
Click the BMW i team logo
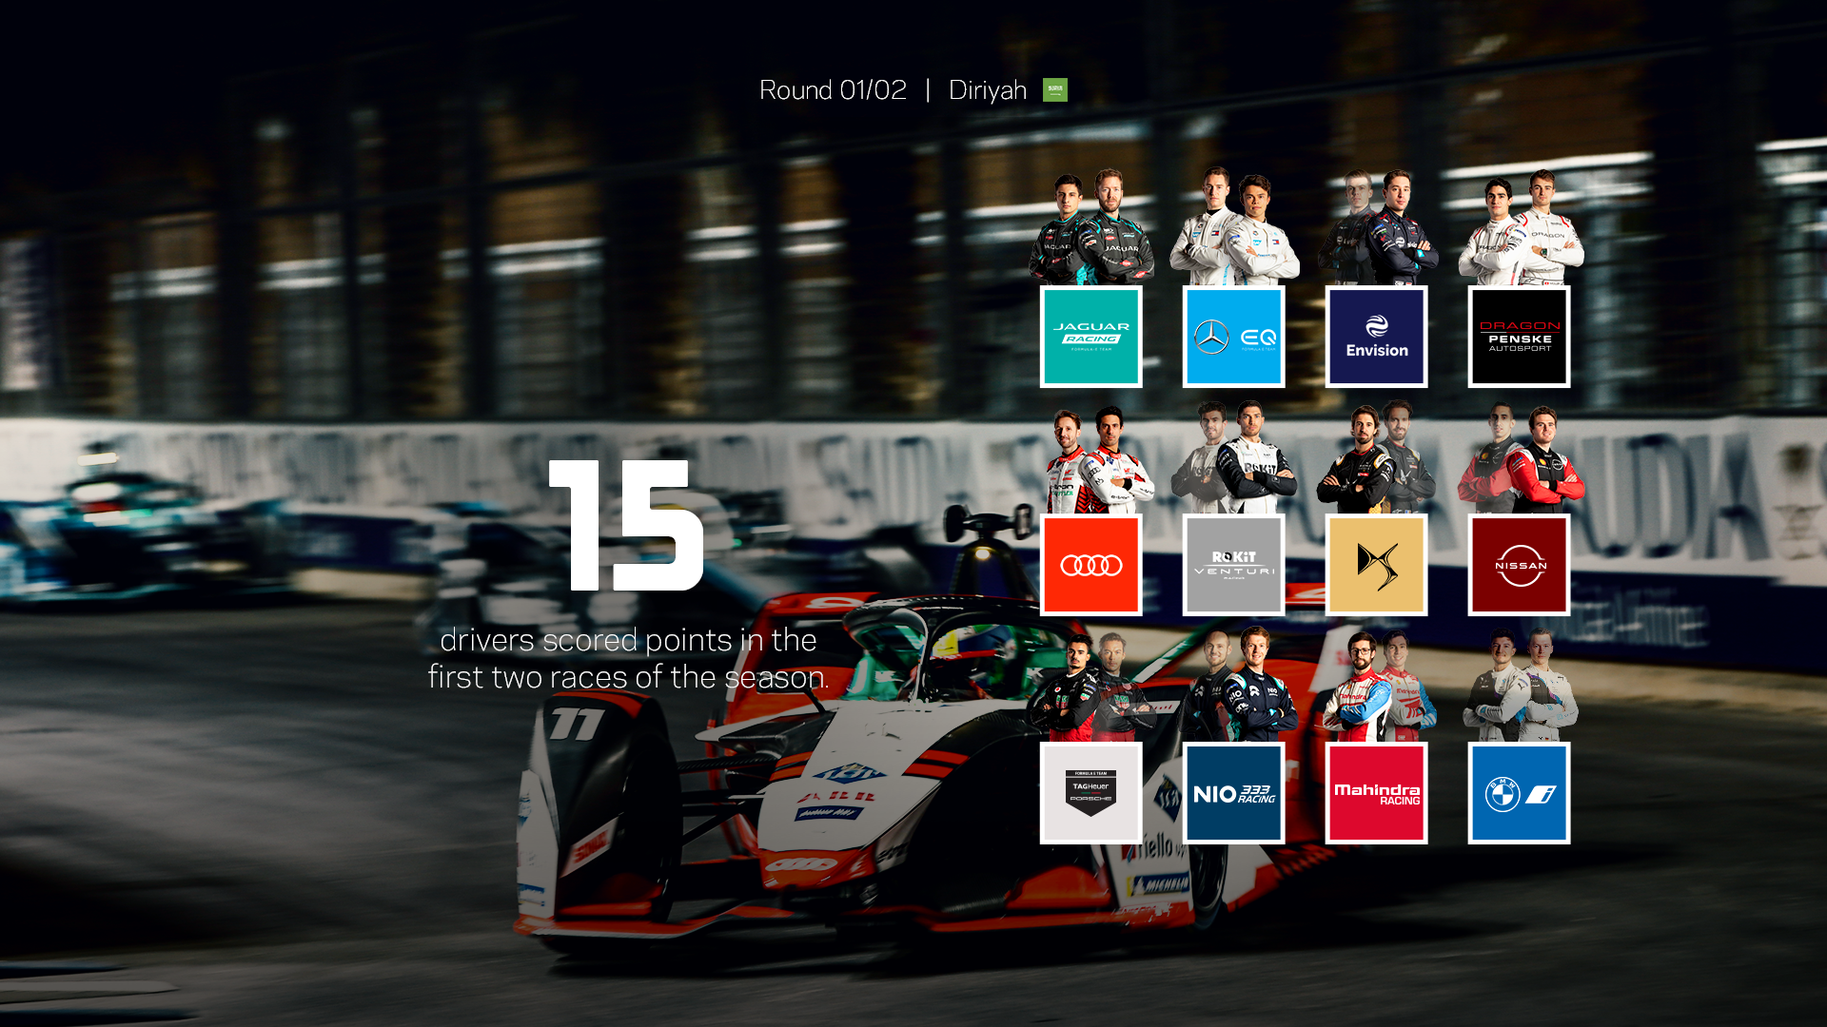pyautogui.click(x=1519, y=793)
